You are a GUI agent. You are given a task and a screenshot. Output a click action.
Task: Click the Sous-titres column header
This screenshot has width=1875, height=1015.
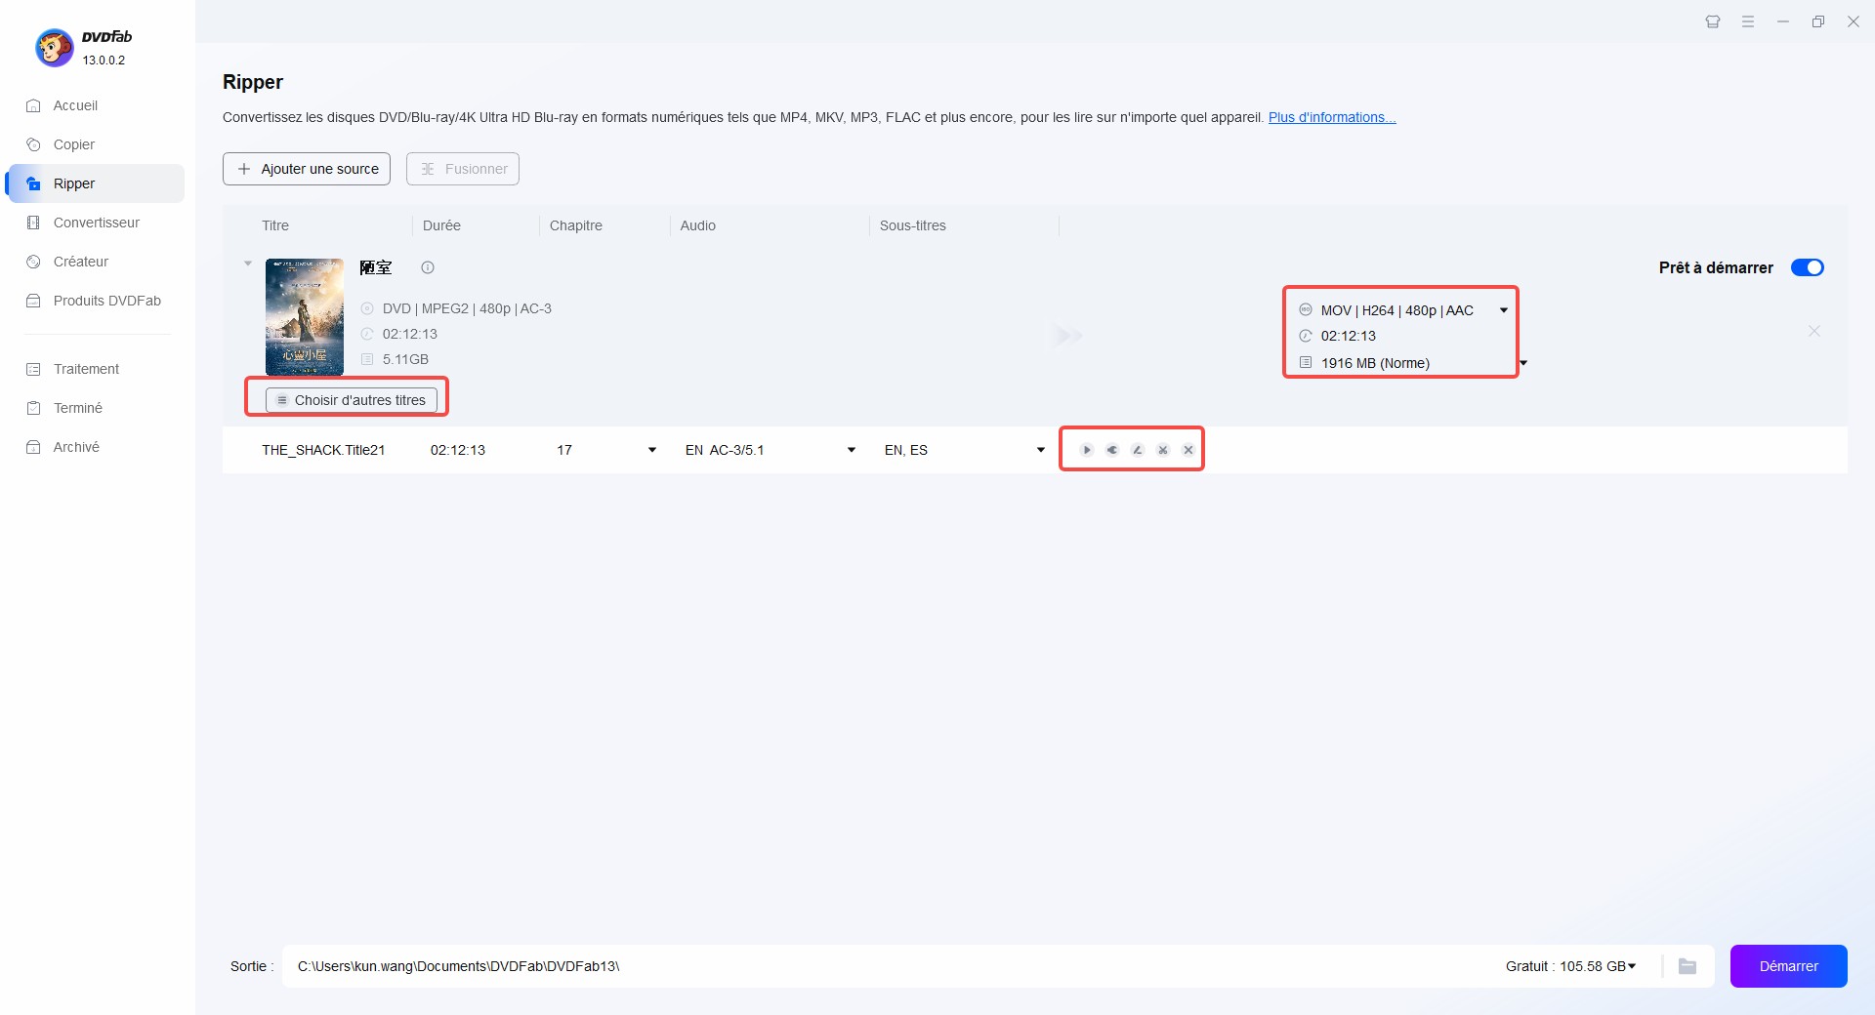913,225
